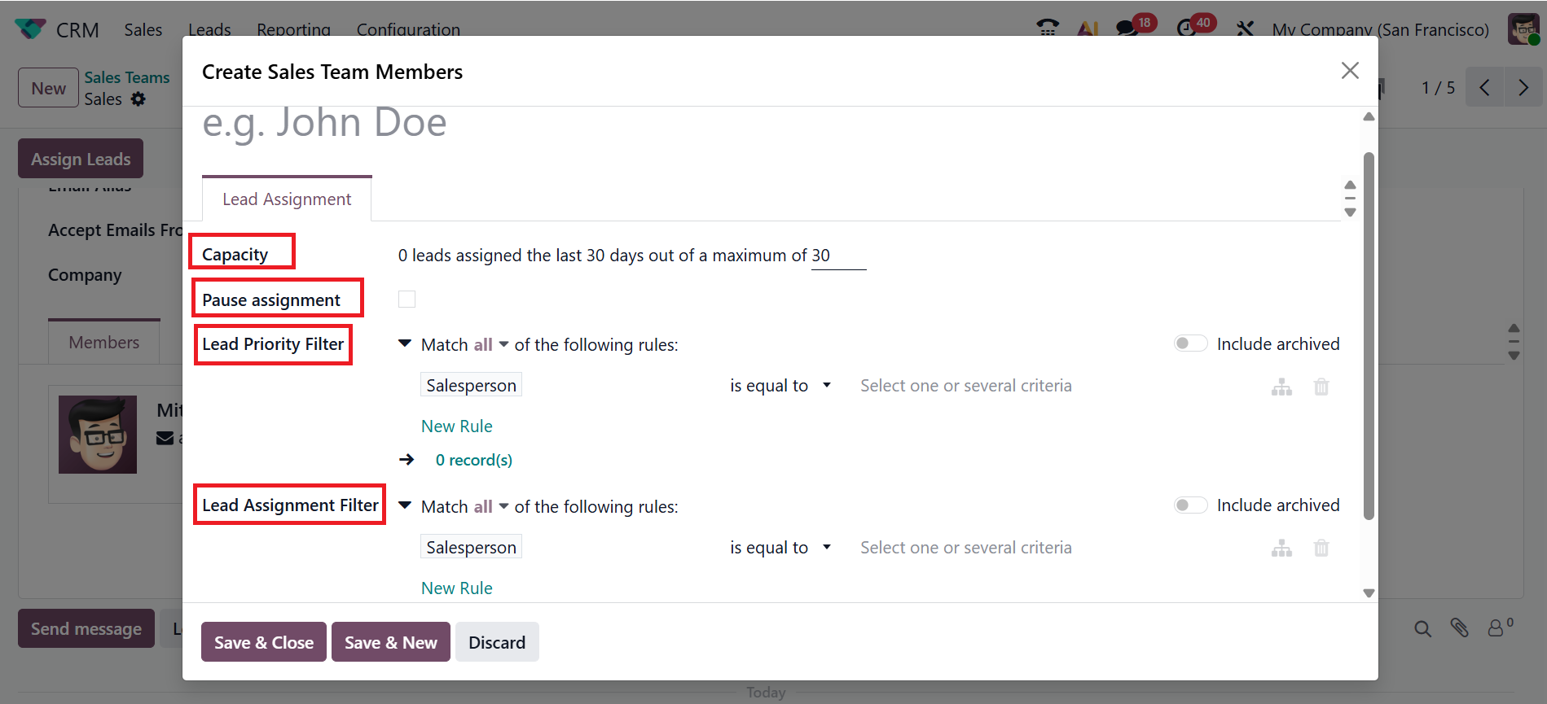Enable Include archived for Lead Priority Filter
This screenshot has width=1547, height=704.
coord(1190,343)
